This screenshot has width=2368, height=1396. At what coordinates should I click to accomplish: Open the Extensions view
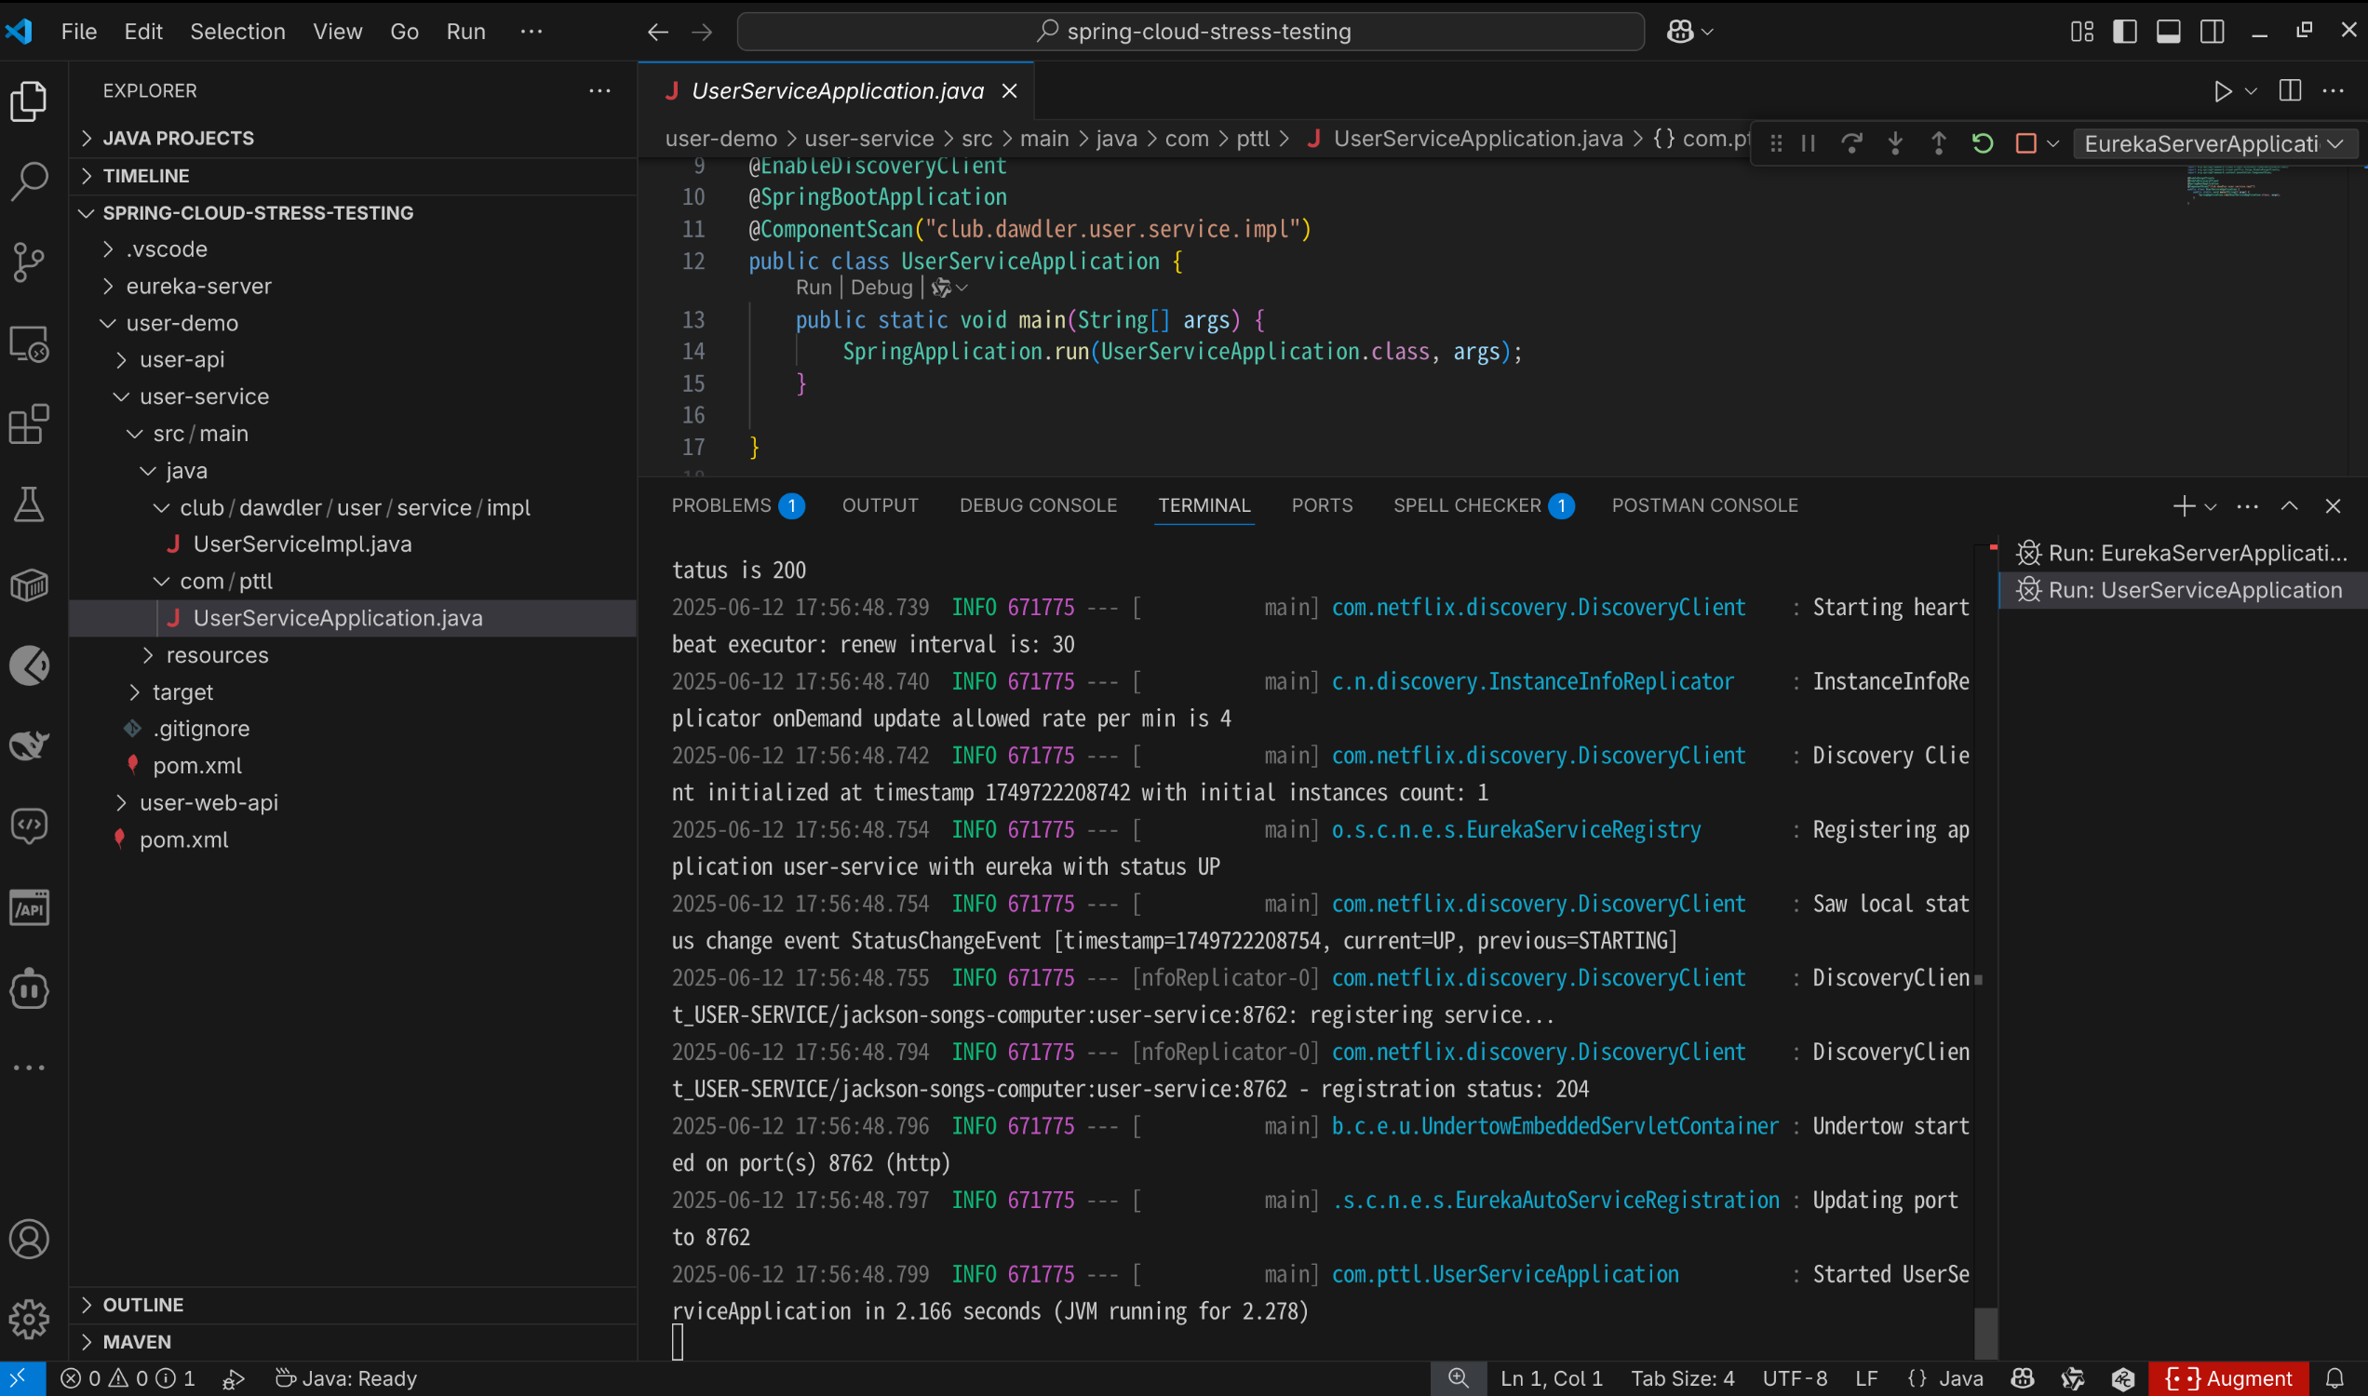29,424
